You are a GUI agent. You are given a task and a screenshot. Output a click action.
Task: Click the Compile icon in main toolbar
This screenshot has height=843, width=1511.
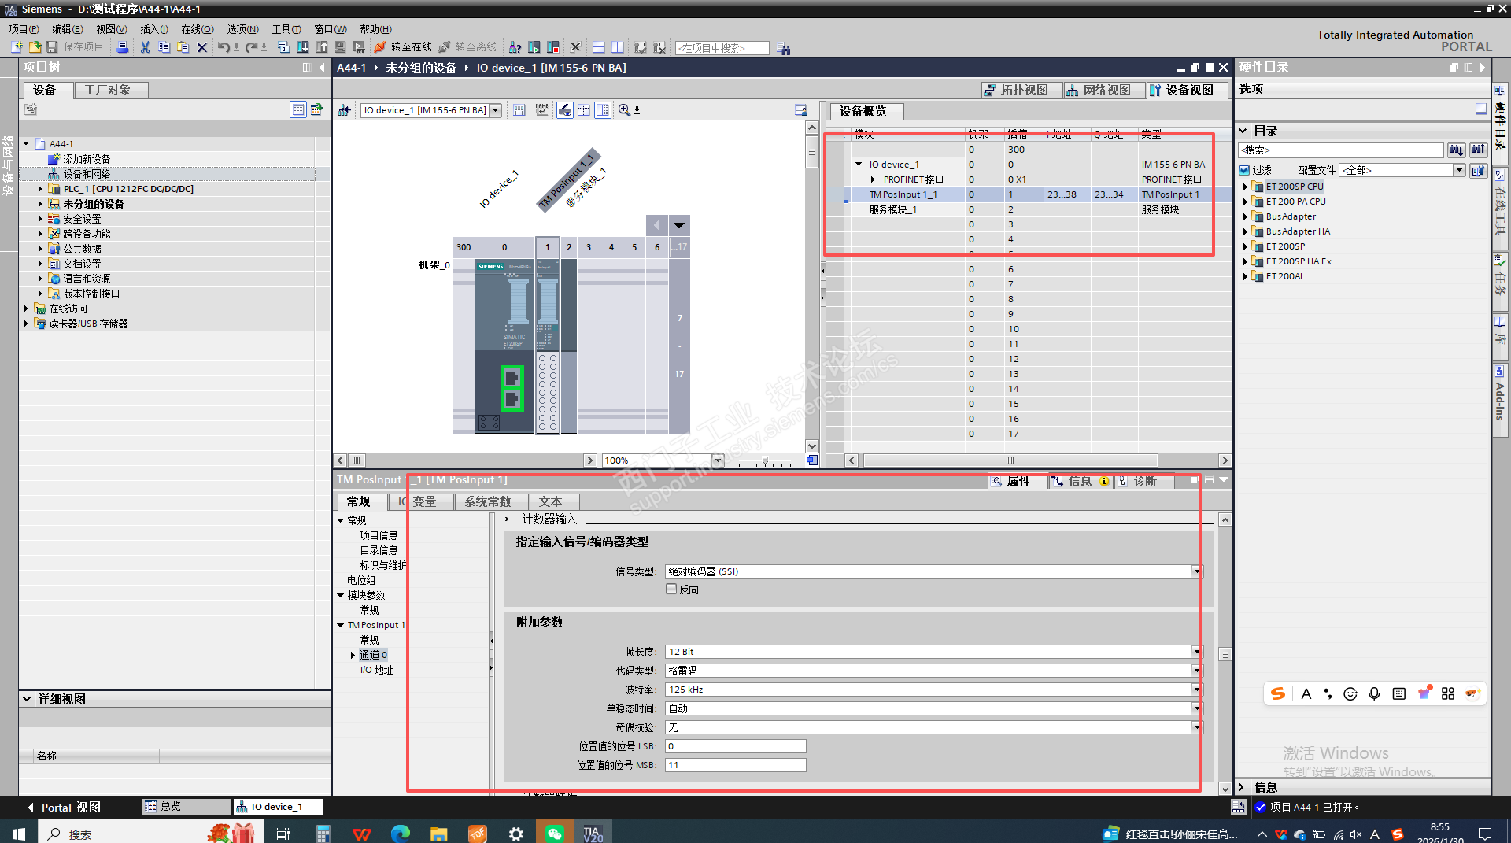pos(284,47)
